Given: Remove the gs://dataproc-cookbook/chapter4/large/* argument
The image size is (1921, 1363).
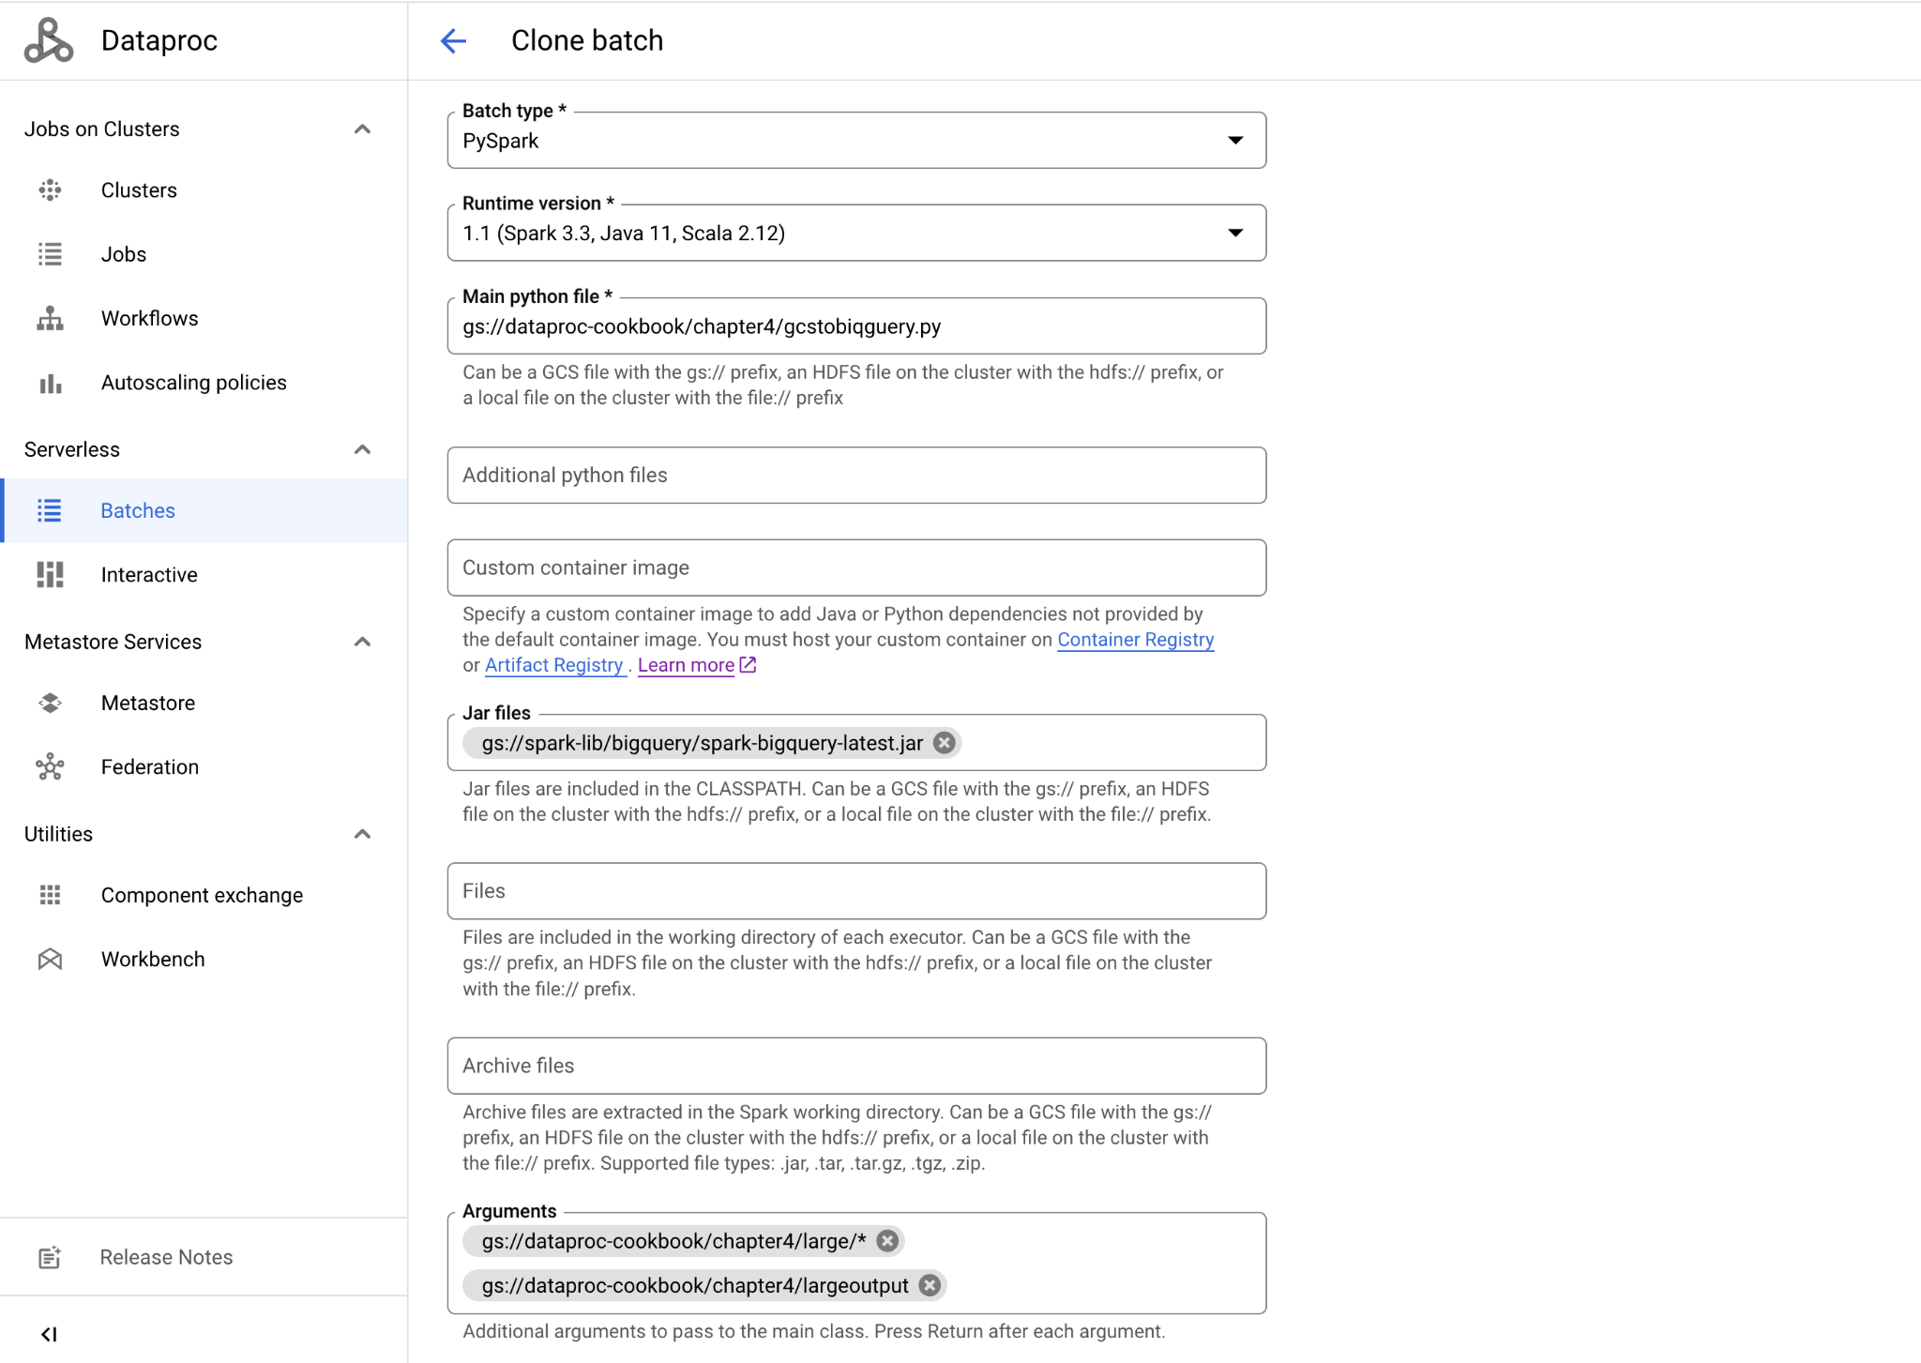Looking at the screenshot, I should tap(886, 1240).
